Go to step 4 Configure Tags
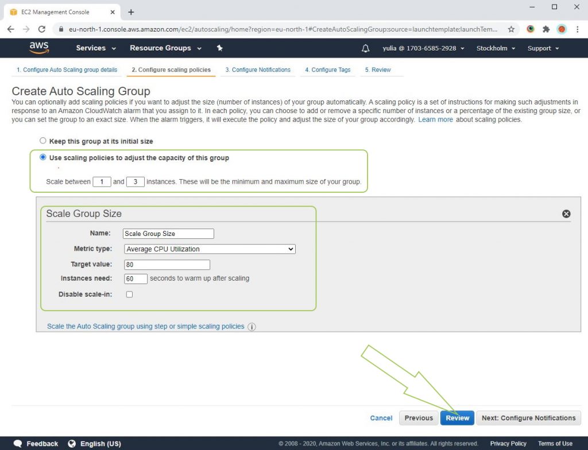This screenshot has height=450, width=588. 328,70
